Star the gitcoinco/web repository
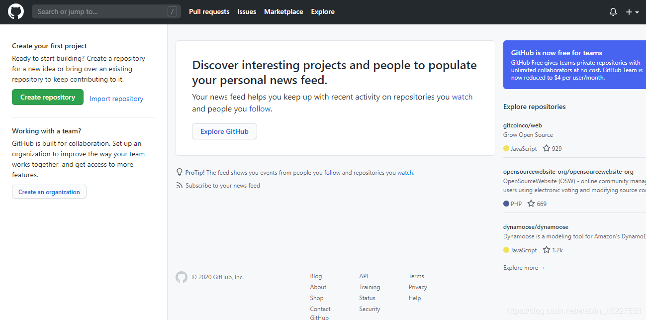The height and width of the screenshot is (320, 646). click(x=547, y=148)
